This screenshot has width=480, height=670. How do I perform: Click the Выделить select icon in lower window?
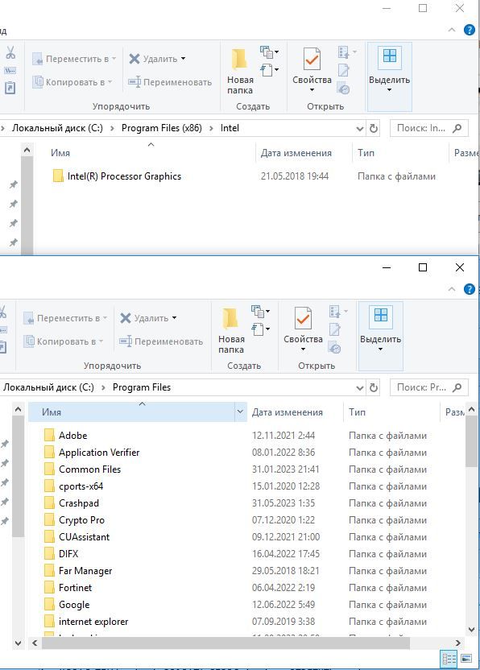(380, 316)
